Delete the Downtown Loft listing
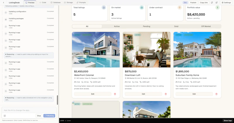Screen dimensions: 234x123 tap(166, 94)
